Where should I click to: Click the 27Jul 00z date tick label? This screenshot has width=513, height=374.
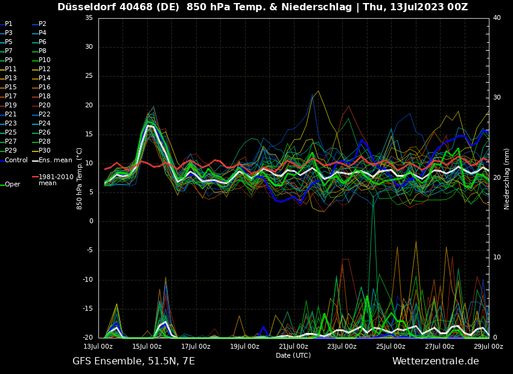[439, 346]
